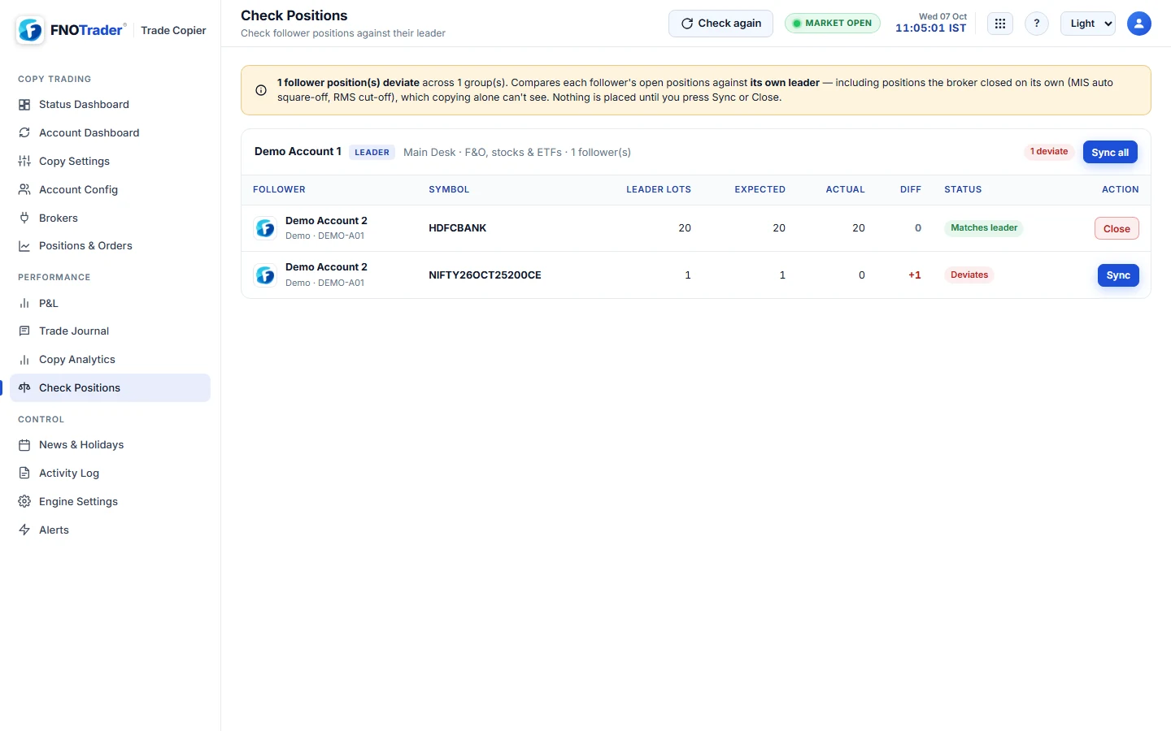View the Activity Log
The height and width of the screenshot is (731, 1171).
click(x=110, y=473)
